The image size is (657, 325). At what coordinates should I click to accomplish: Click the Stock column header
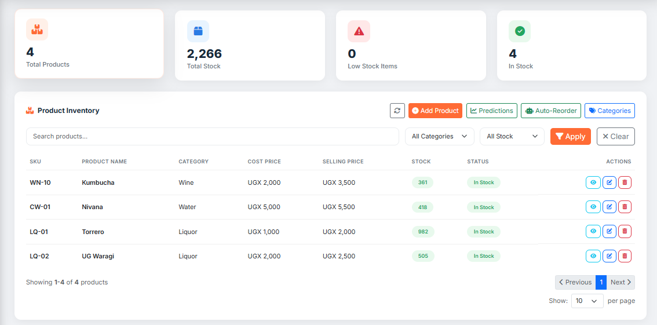pos(421,162)
